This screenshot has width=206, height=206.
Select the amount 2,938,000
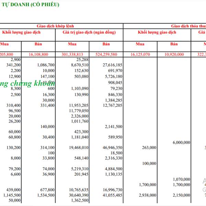coord(148,195)
